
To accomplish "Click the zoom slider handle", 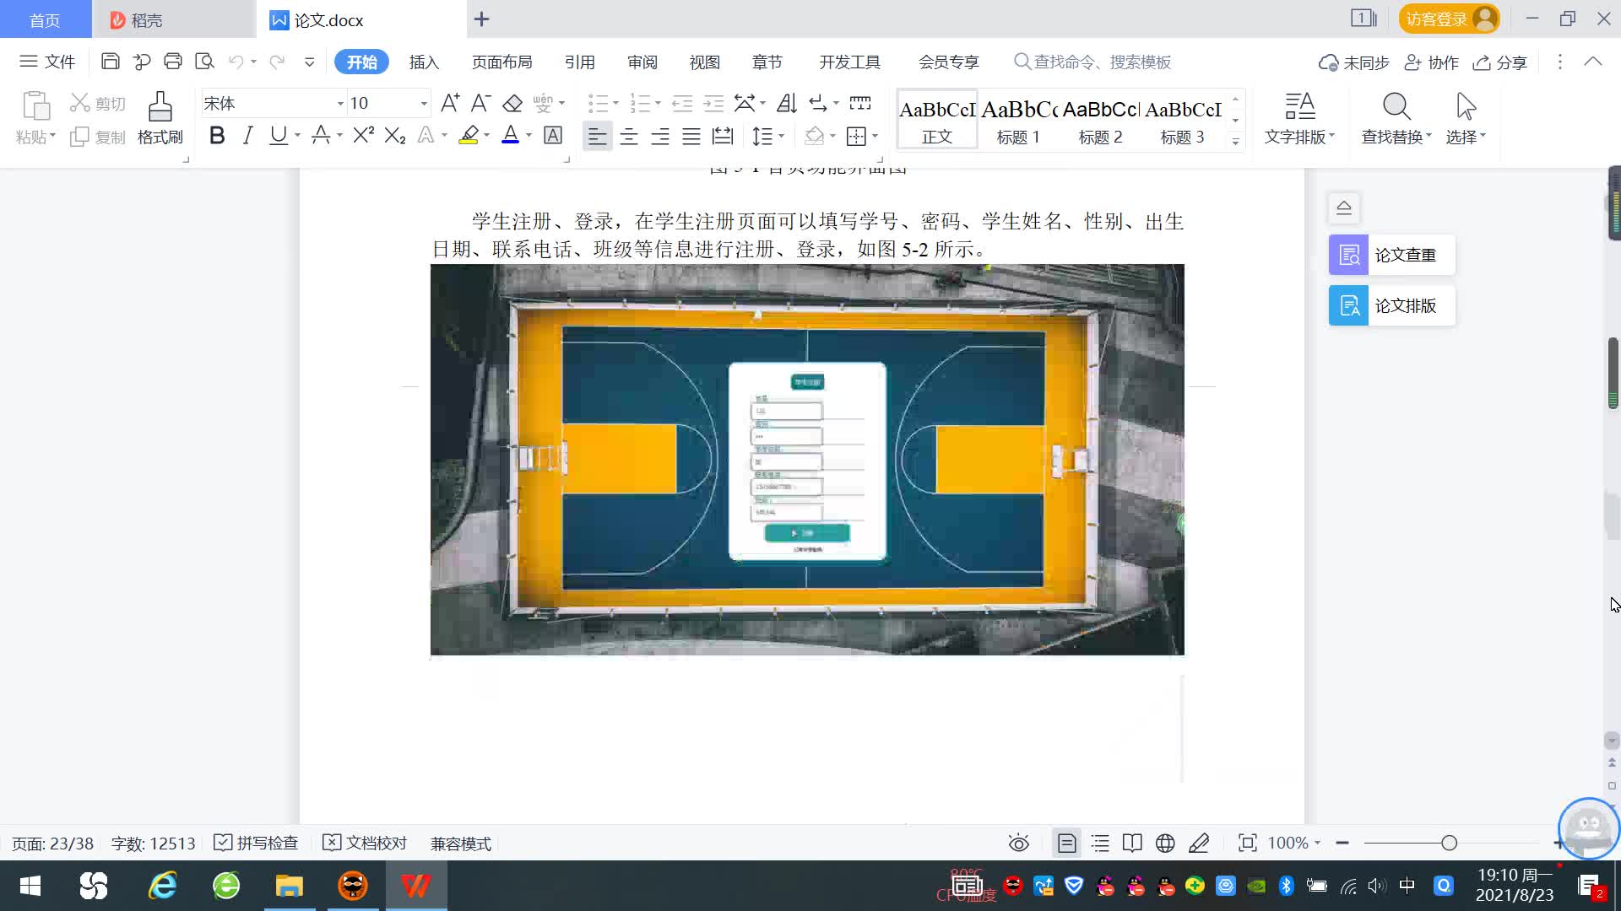I will [x=1450, y=843].
